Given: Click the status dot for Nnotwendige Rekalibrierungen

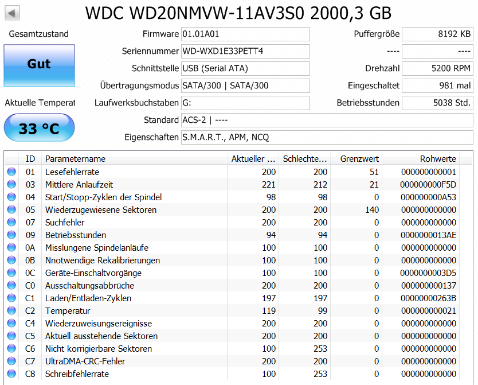Looking at the screenshot, I should click(x=11, y=260).
